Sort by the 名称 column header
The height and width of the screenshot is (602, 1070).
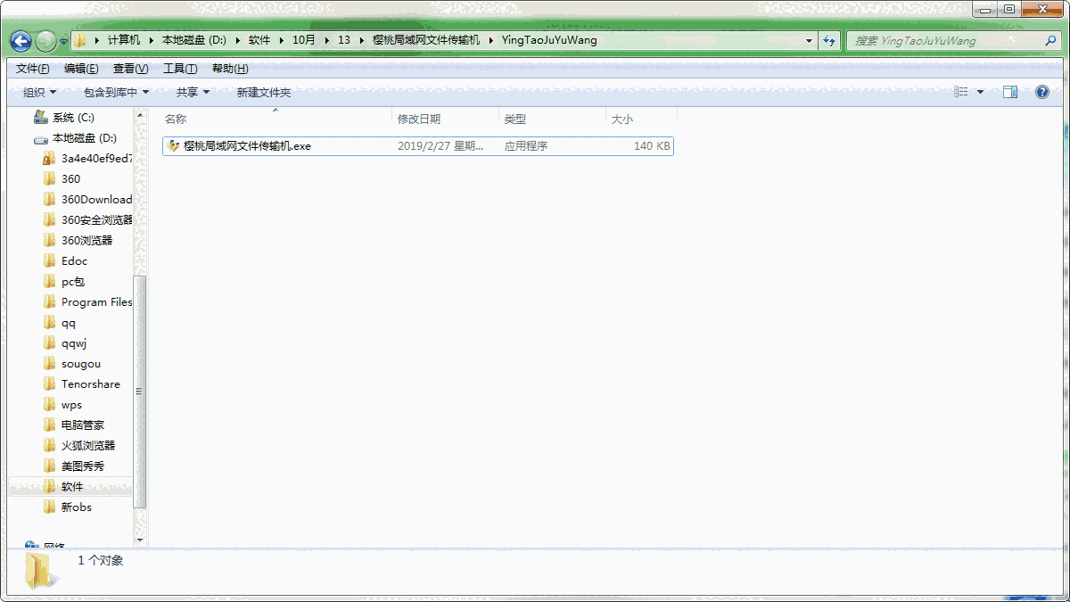pyautogui.click(x=276, y=119)
